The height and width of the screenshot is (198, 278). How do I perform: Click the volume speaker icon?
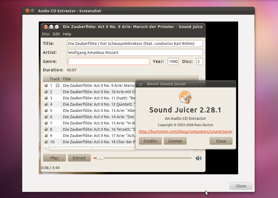pyautogui.click(x=198, y=158)
